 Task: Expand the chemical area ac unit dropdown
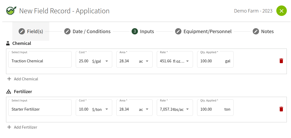coord(147,61)
